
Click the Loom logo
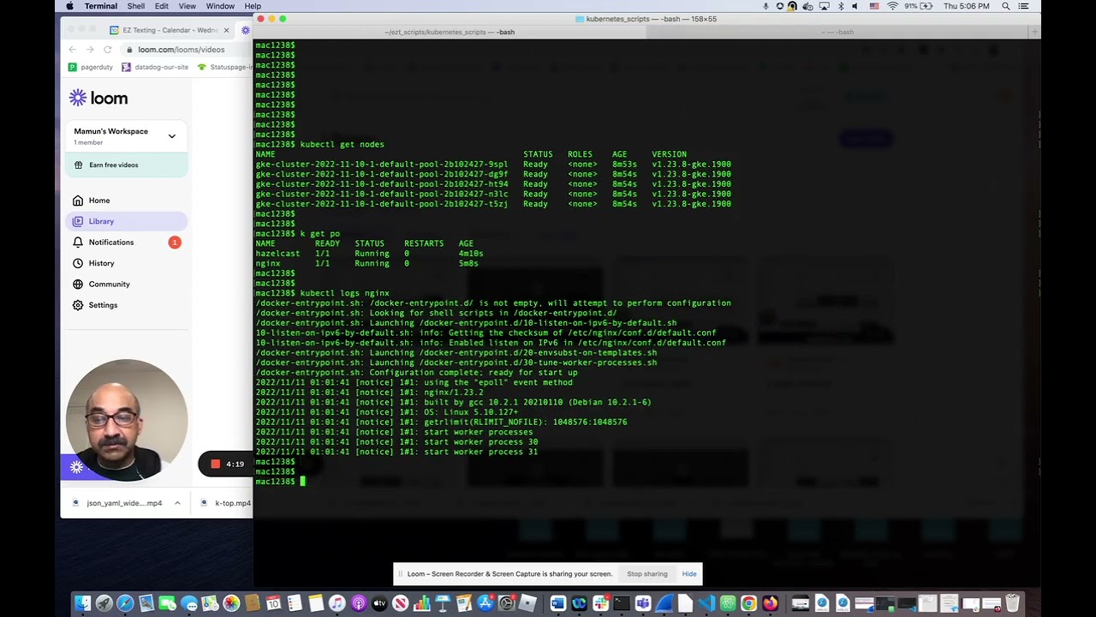click(98, 99)
